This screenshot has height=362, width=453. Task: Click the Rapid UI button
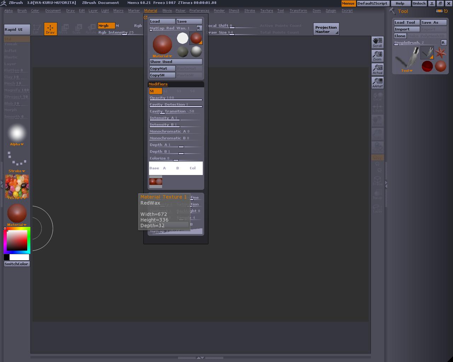[17, 29]
